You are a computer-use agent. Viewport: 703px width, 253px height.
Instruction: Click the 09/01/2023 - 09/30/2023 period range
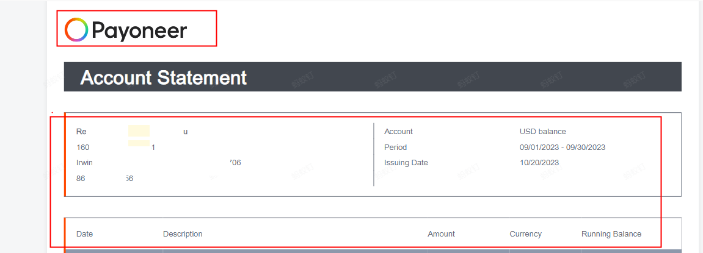(562, 148)
